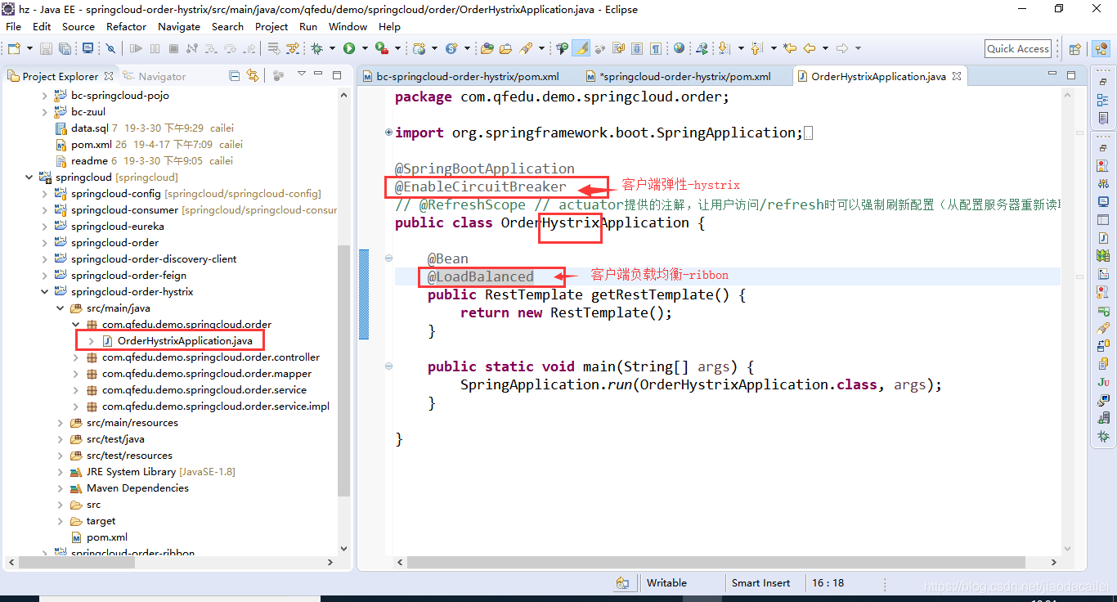
Task: Open the Refactor menu
Action: (x=126, y=26)
